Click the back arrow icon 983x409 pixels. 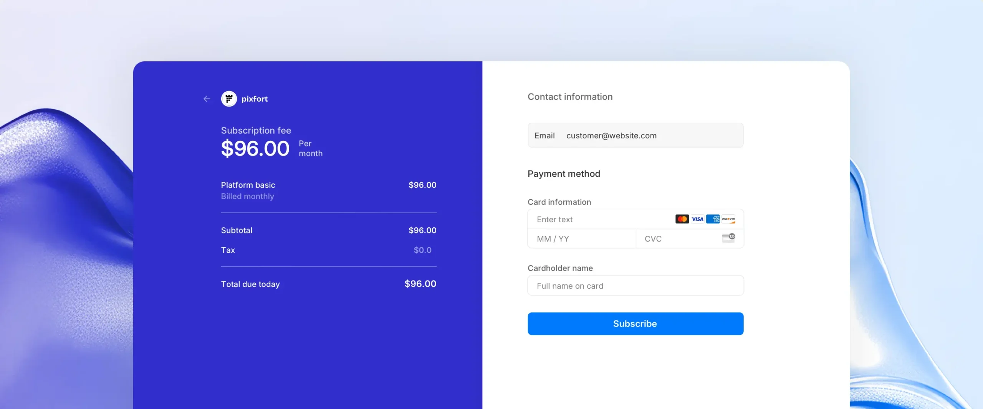[x=207, y=99]
